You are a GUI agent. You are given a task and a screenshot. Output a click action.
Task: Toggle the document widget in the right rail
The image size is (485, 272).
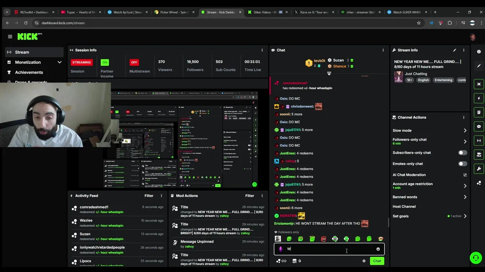pyautogui.click(x=479, y=112)
